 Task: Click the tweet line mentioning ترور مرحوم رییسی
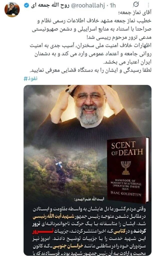point(119,37)
